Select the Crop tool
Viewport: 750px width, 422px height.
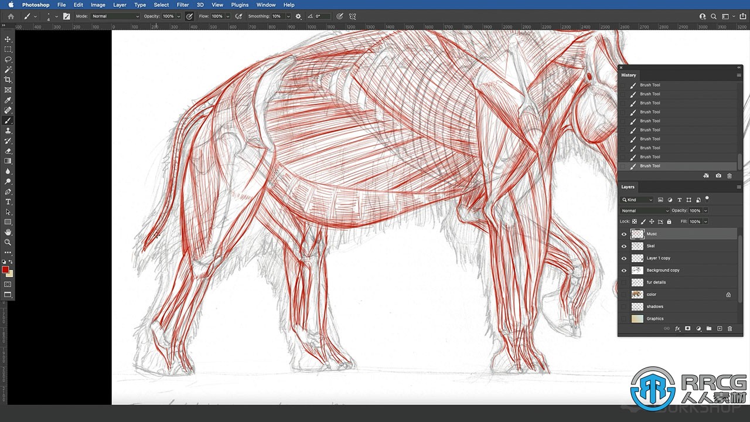(x=8, y=80)
